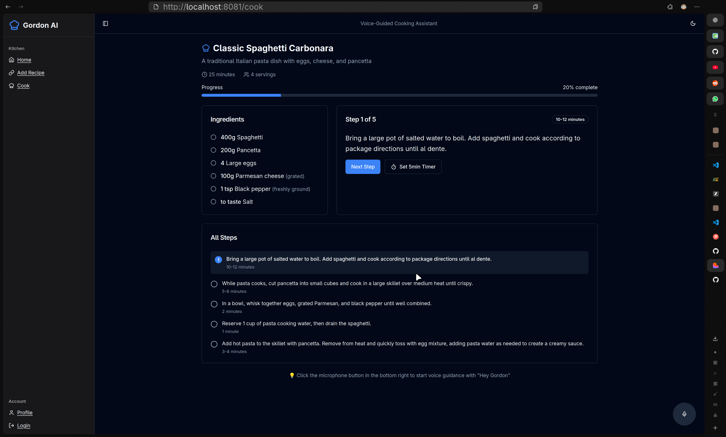Screen dimensions: 726x437
Task: Mark the pancetta cooking step complete
Action: [x=214, y=284]
